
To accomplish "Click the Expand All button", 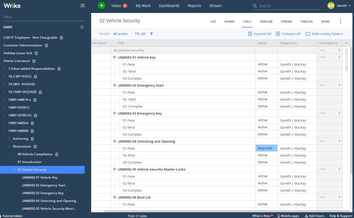I will (259, 34).
